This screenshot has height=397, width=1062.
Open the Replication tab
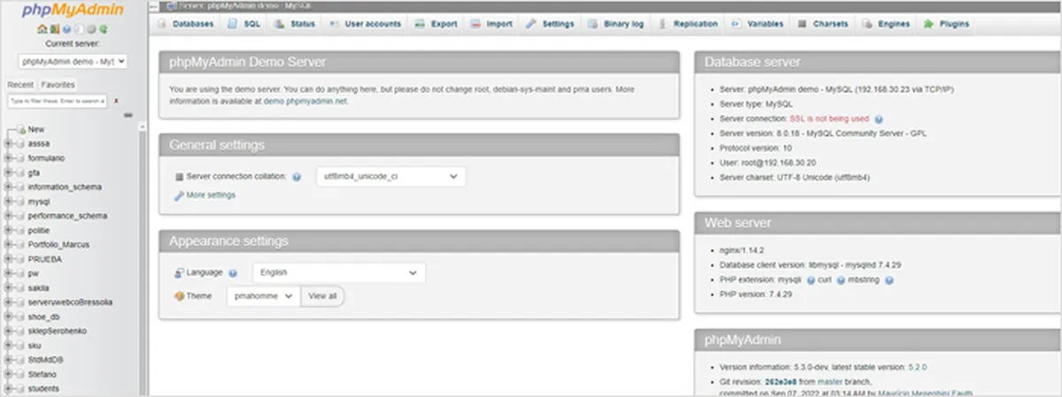click(688, 24)
